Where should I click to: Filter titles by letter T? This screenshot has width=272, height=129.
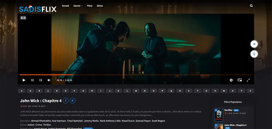[x=197, y=91]
